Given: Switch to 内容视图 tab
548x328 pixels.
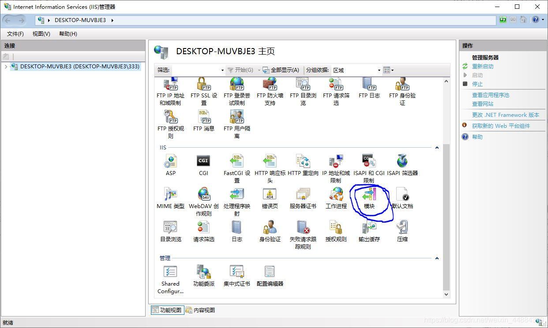Looking at the screenshot, I should point(200,310).
